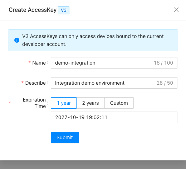Click the Describe field label
Image resolution: width=186 pixels, height=169 pixels.
35,83
